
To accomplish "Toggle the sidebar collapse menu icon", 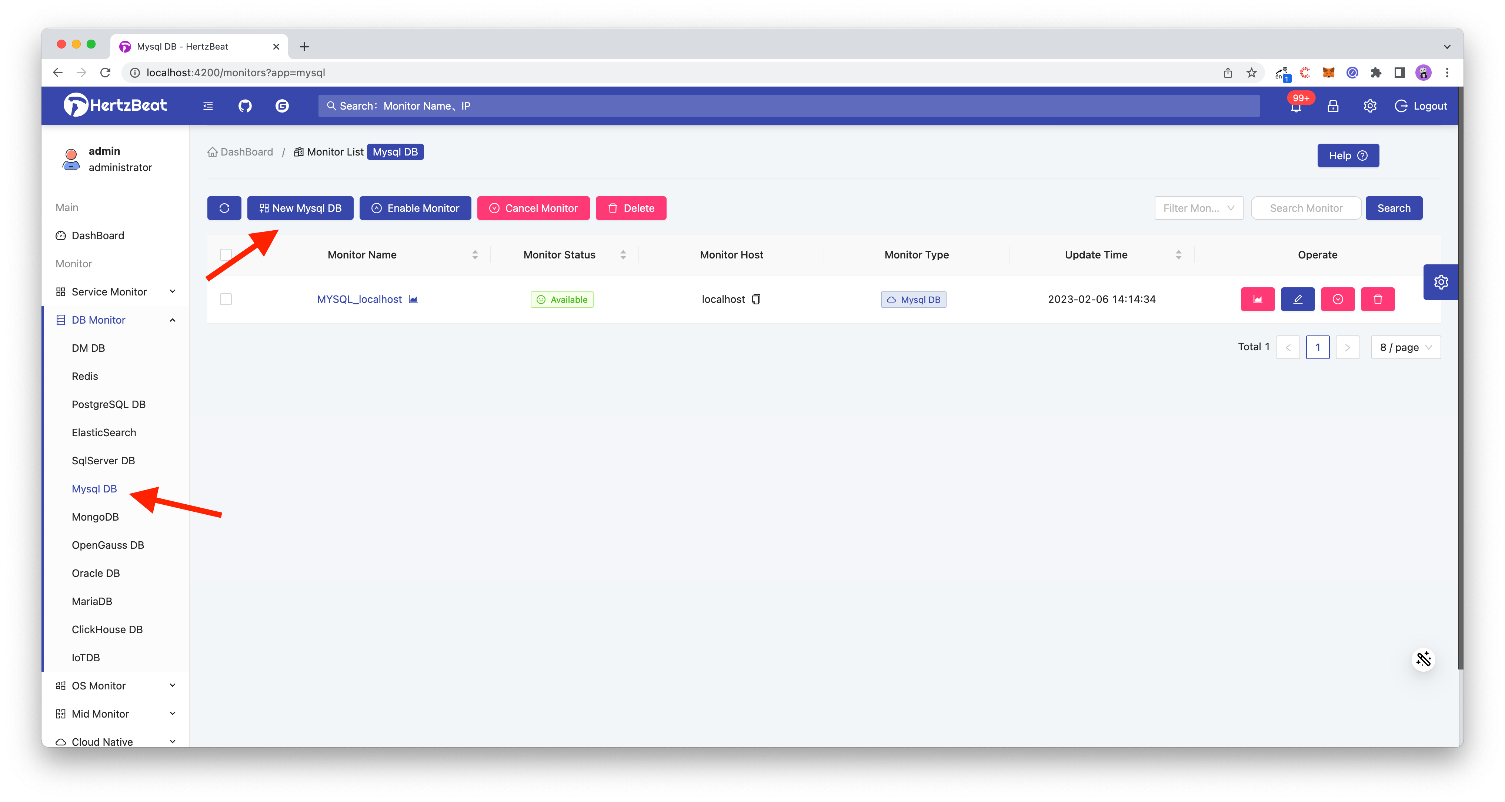I will pos(208,106).
